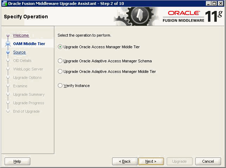Click the Source step bullet icon
The height and width of the screenshot is (168, 226).
pyautogui.click(x=8, y=52)
